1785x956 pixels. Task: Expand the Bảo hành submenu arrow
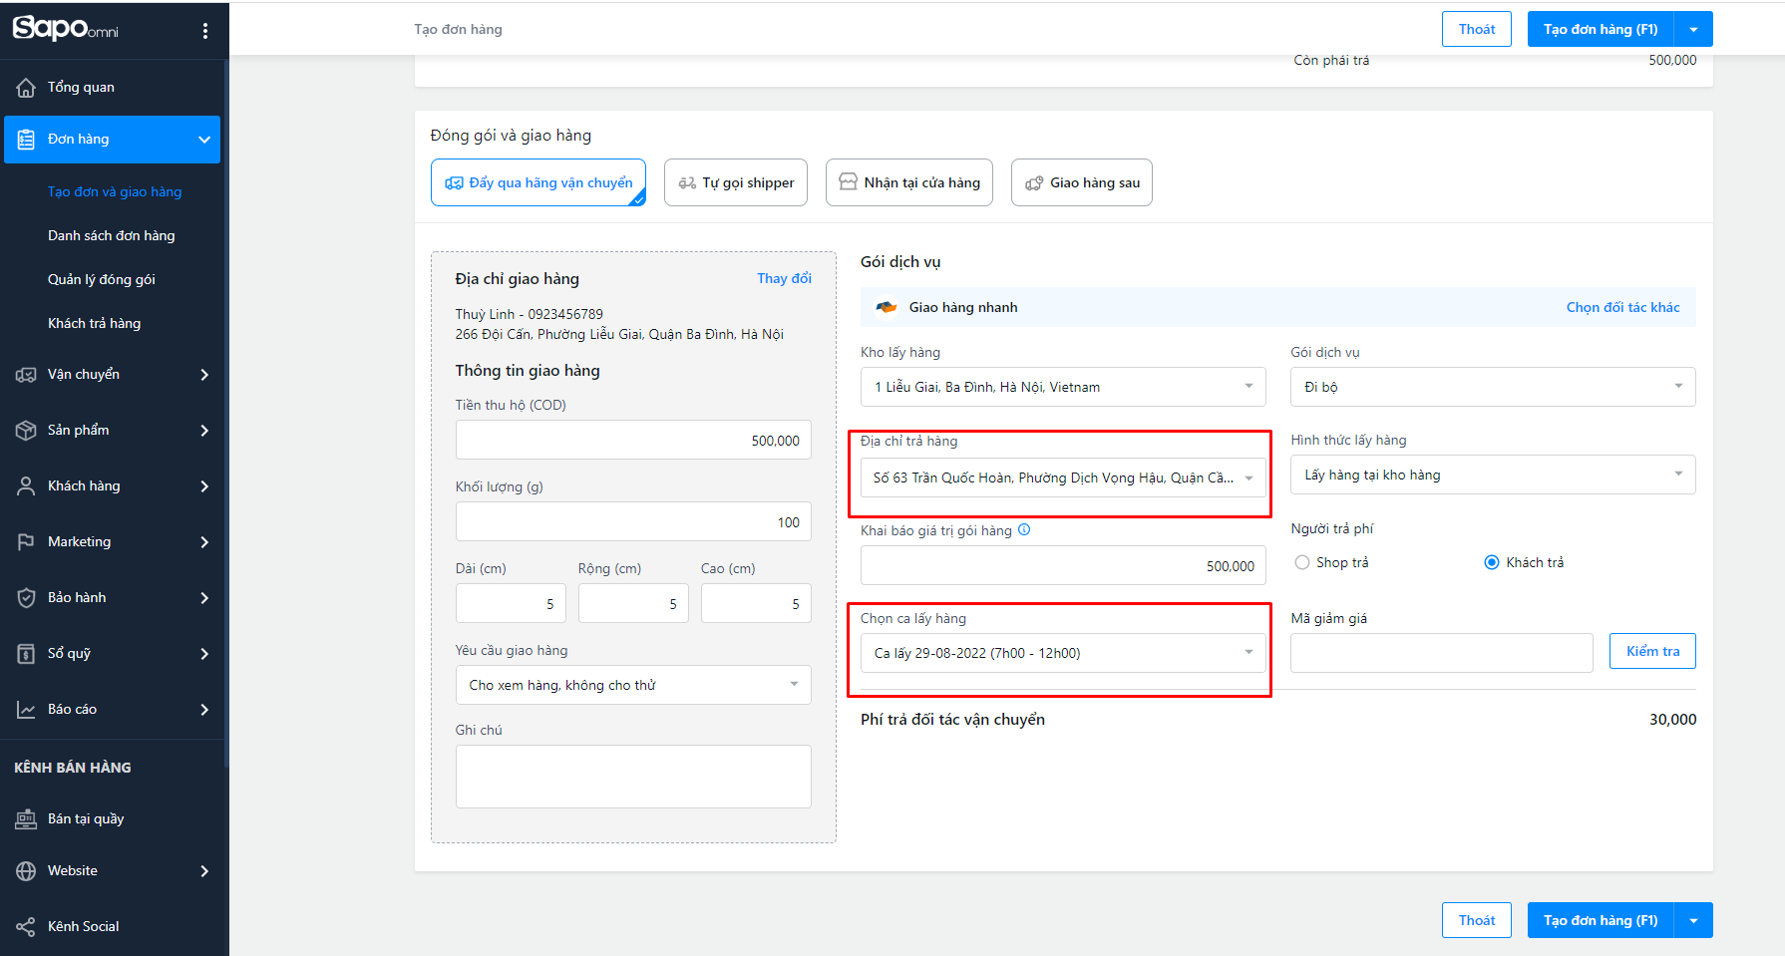tap(204, 598)
